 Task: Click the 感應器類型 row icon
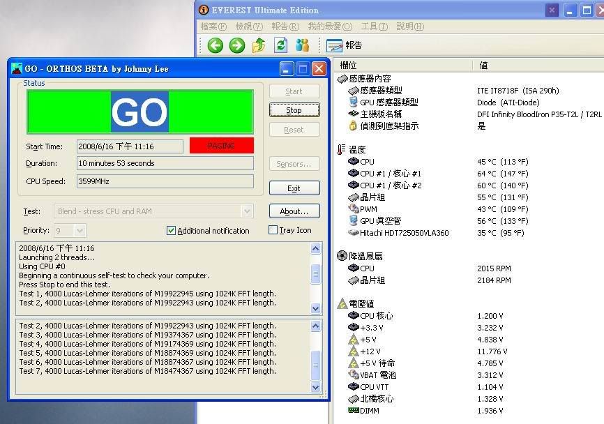tap(353, 91)
